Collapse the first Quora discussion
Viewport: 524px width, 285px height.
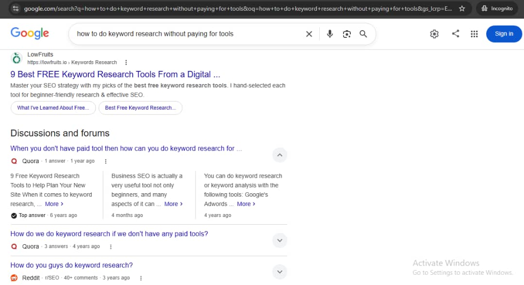pos(280,155)
